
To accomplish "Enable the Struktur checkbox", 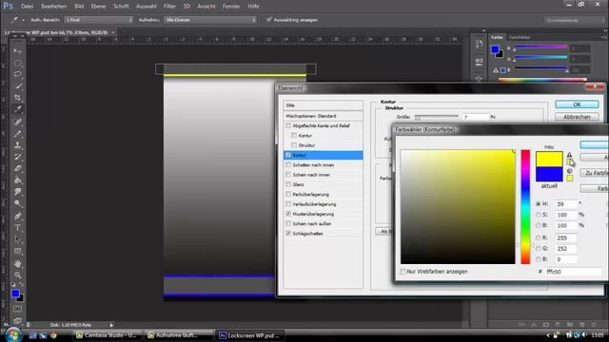I will [x=294, y=145].
